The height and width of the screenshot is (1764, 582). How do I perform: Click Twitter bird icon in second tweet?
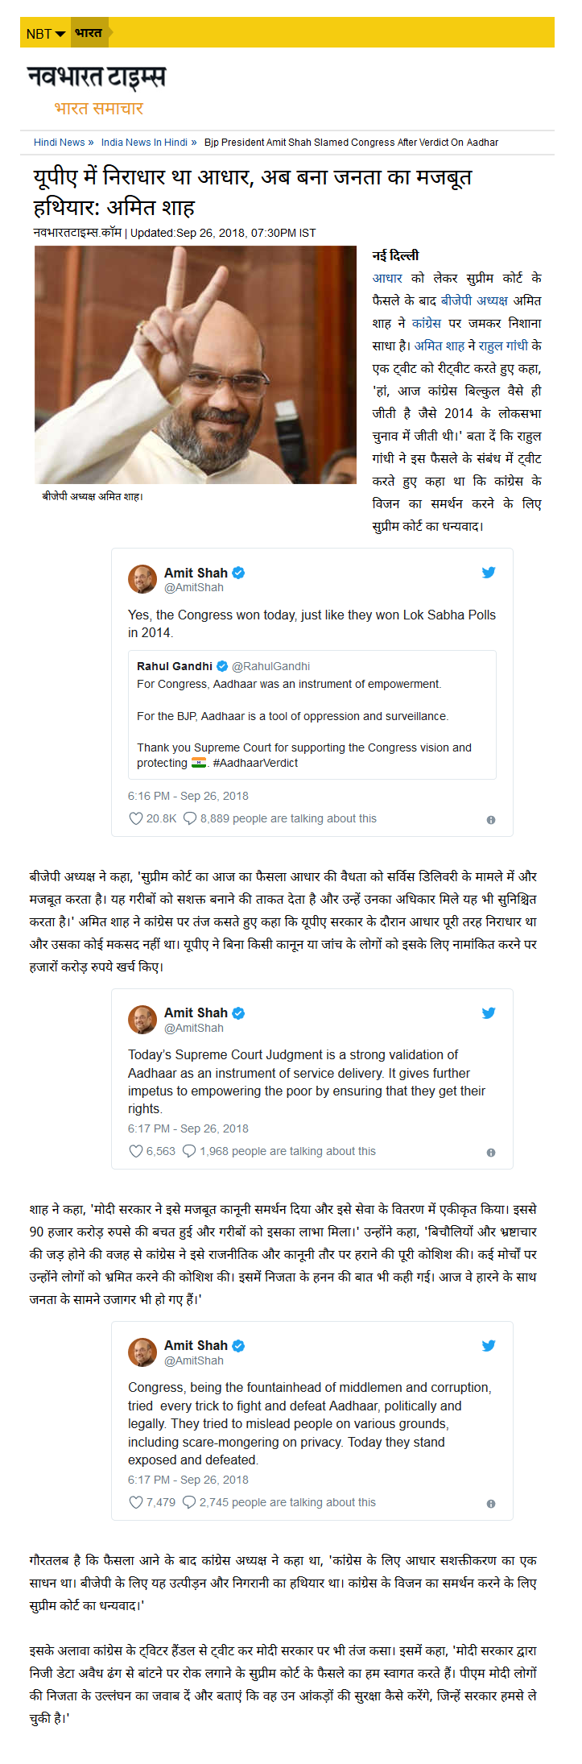pyautogui.click(x=489, y=1013)
